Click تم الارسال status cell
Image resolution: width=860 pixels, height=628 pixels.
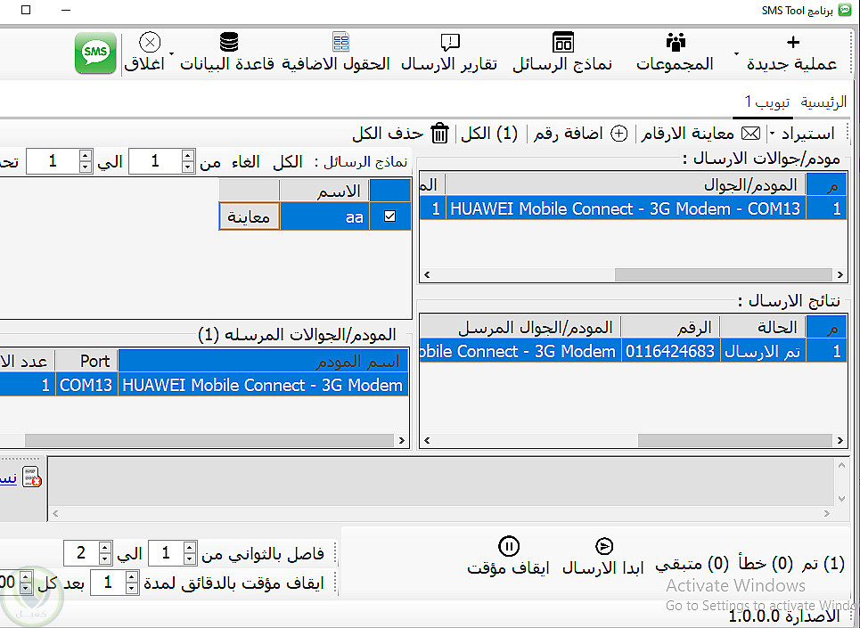click(x=762, y=351)
